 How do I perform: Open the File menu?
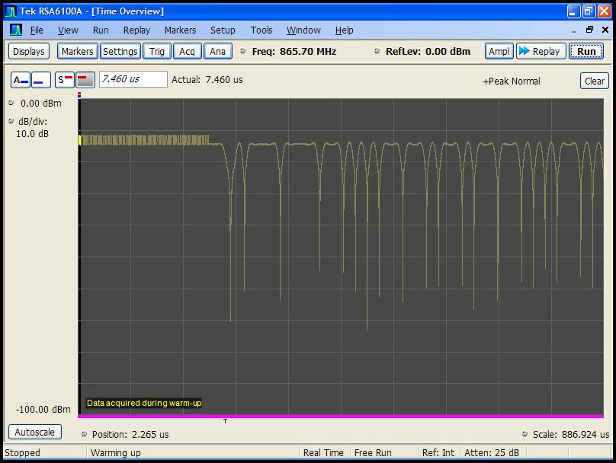37,30
